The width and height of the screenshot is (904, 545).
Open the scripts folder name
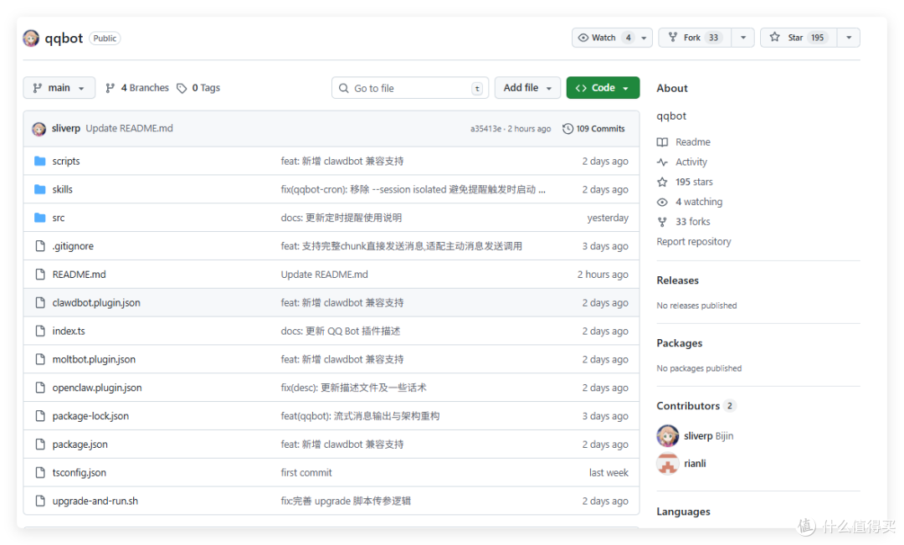pyautogui.click(x=66, y=161)
